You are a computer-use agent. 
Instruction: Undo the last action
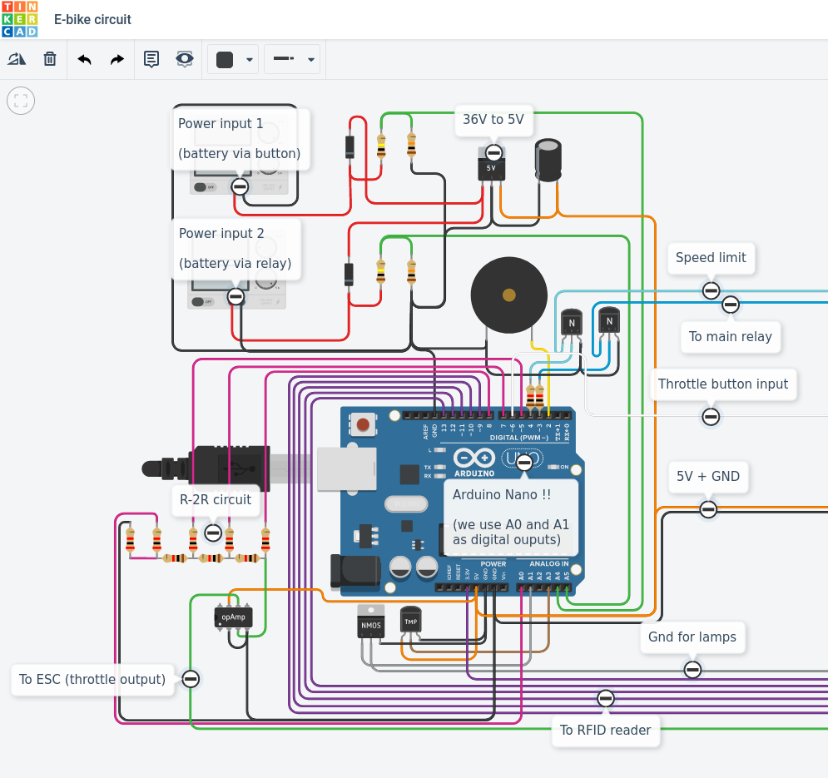click(85, 59)
